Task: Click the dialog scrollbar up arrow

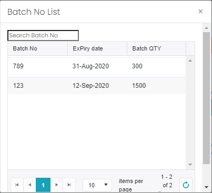Action: [207, 28]
